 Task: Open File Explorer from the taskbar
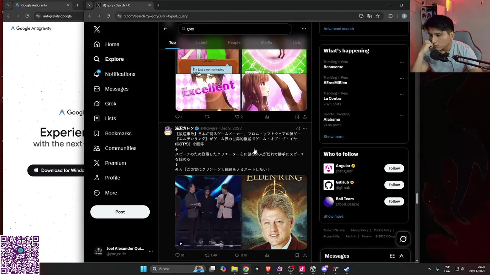tap(234, 269)
